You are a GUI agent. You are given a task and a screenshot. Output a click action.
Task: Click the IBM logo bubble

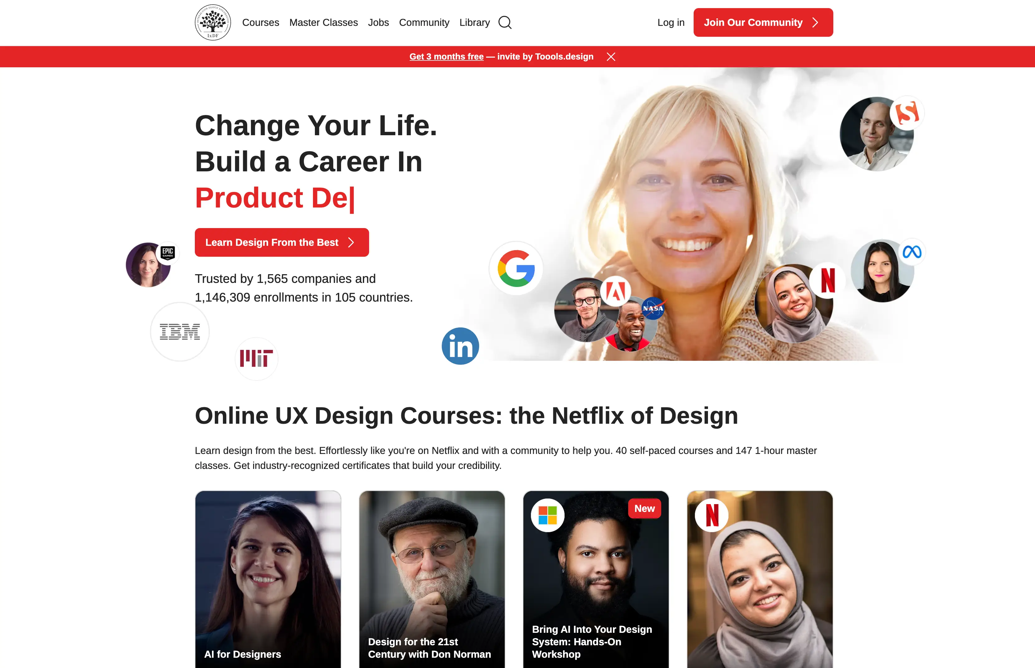pyautogui.click(x=180, y=332)
